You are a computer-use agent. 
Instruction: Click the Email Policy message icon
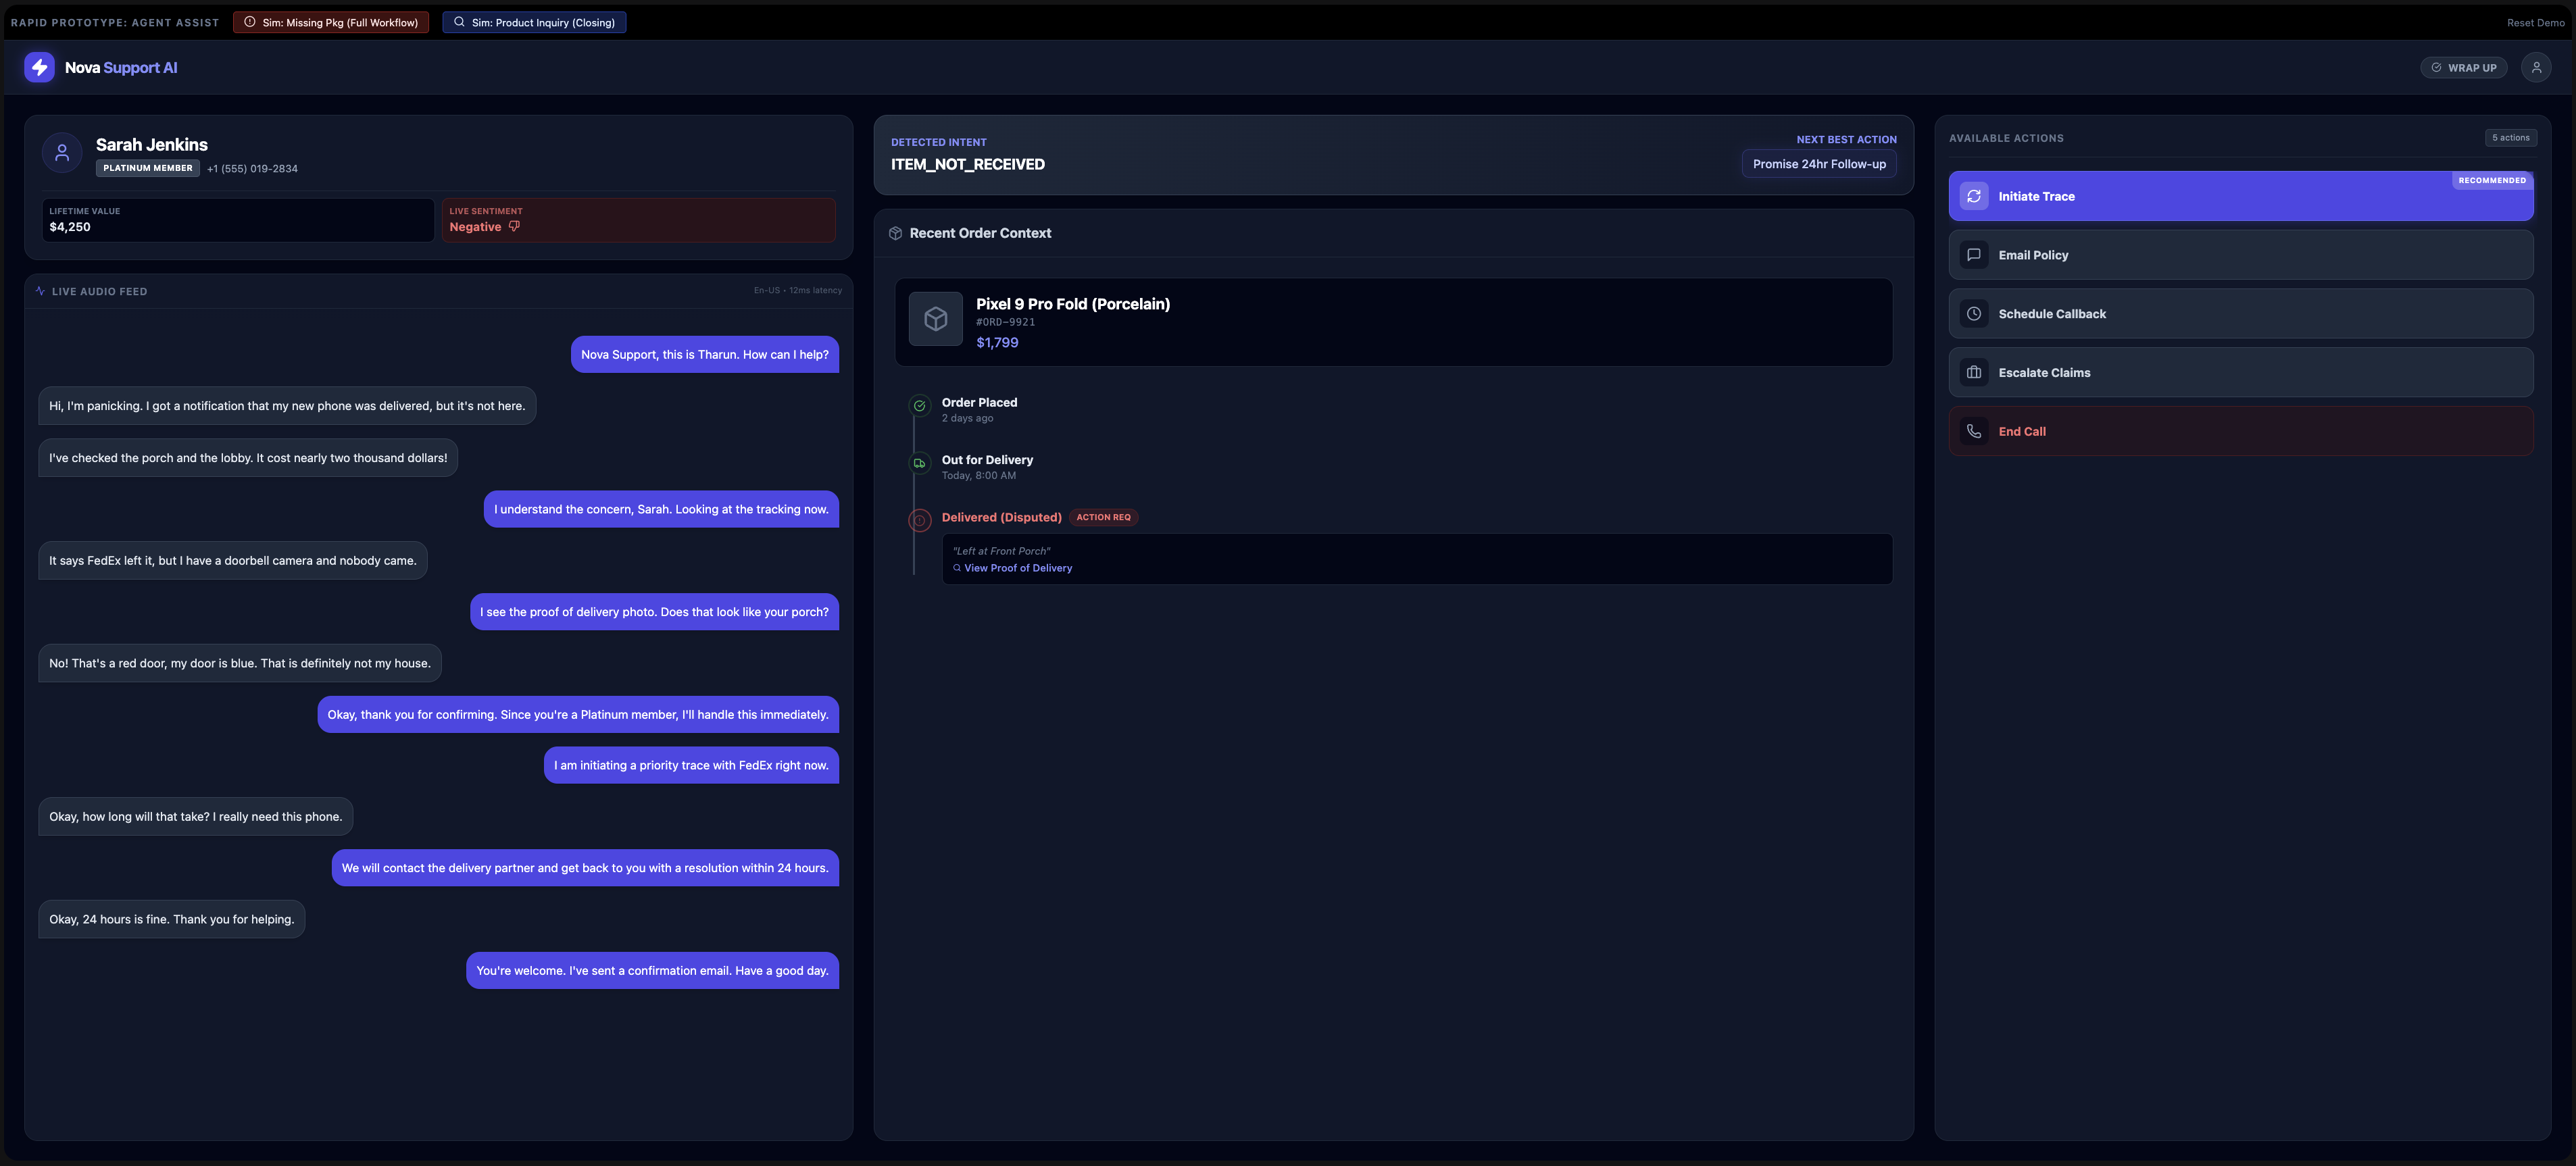1974,255
